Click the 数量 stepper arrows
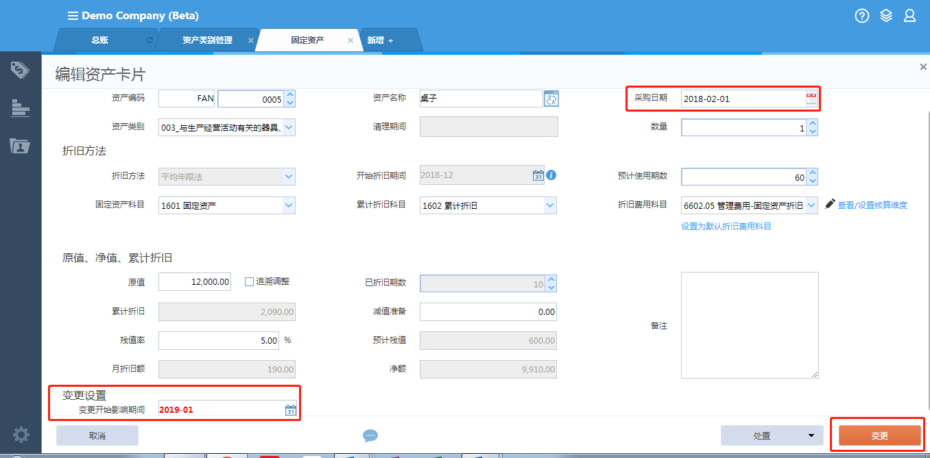 click(812, 127)
